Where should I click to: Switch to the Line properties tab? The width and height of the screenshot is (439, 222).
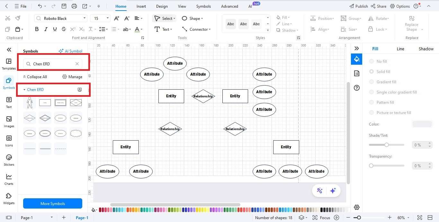[400, 49]
